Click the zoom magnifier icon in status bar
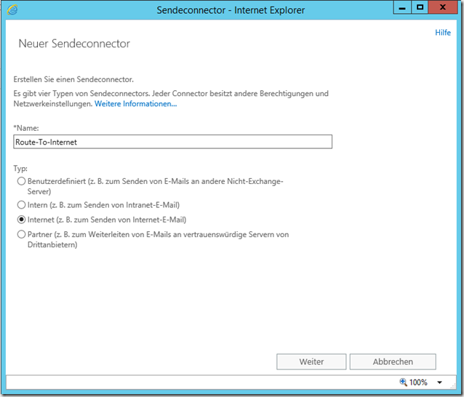464x397 pixels. 404,382
